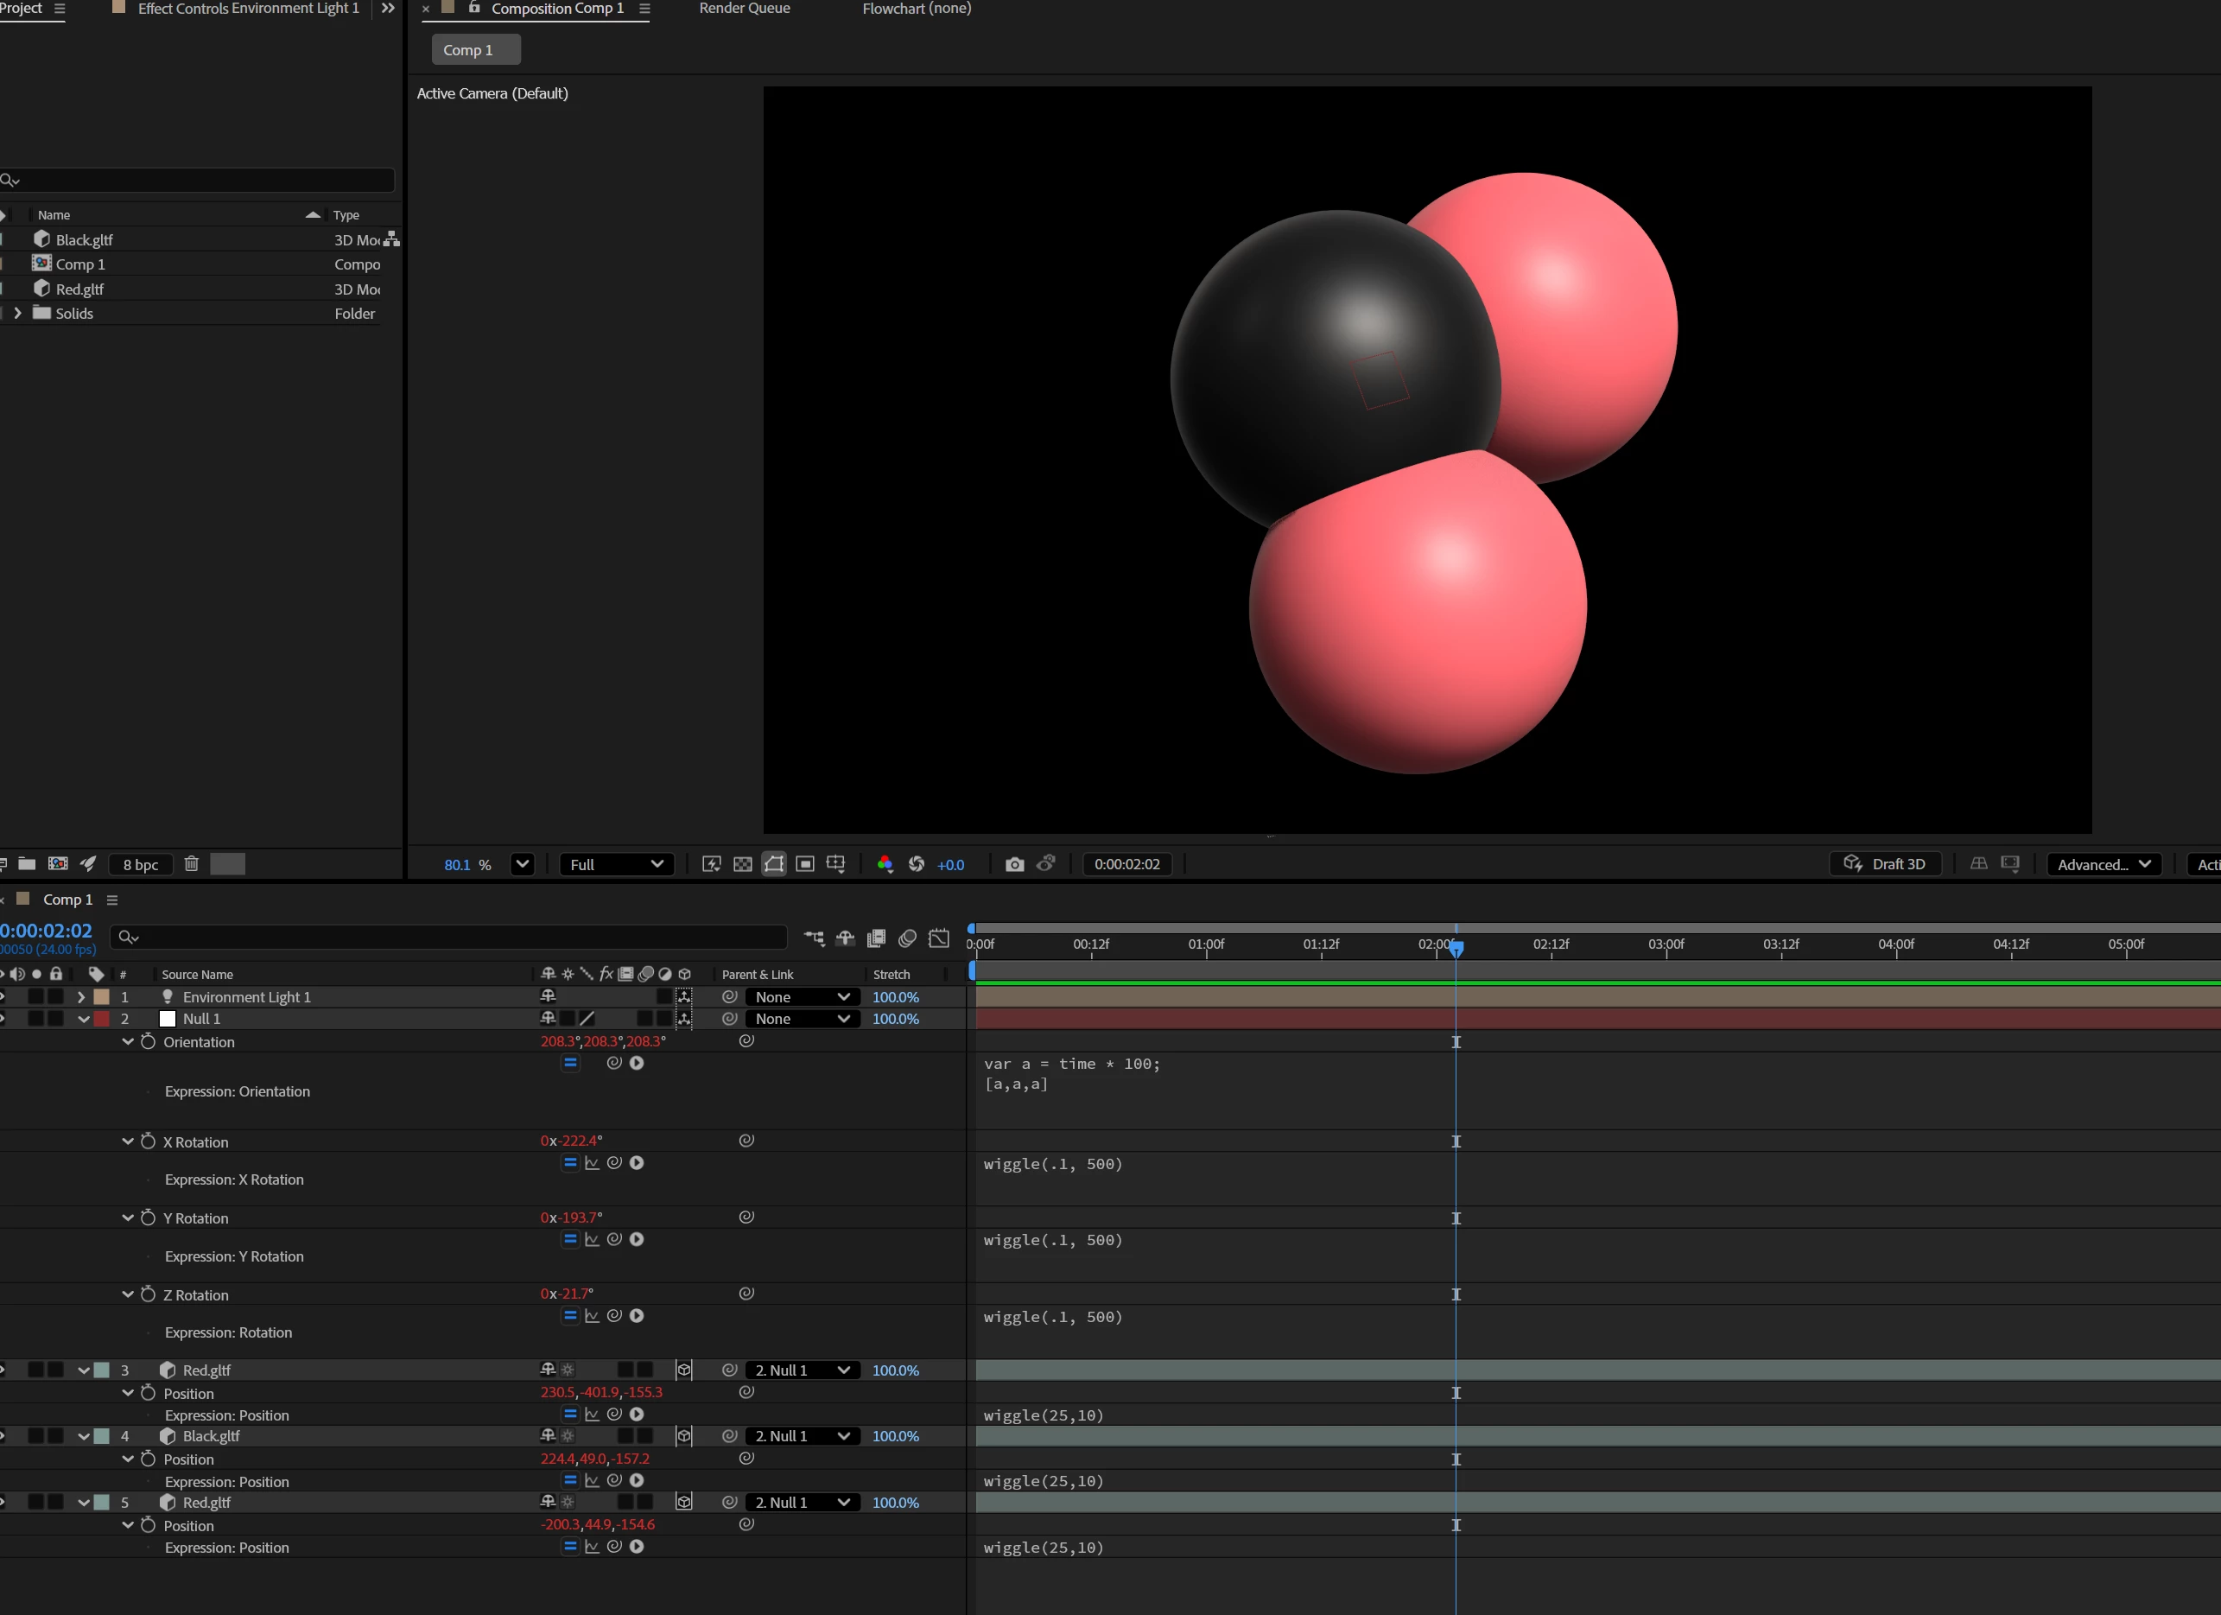This screenshot has height=1615, width=2221.
Task: Toggle the transparency grid in the viewer
Action: pyautogui.click(x=742, y=864)
